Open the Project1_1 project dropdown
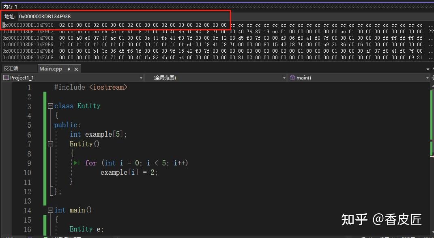 (141, 77)
